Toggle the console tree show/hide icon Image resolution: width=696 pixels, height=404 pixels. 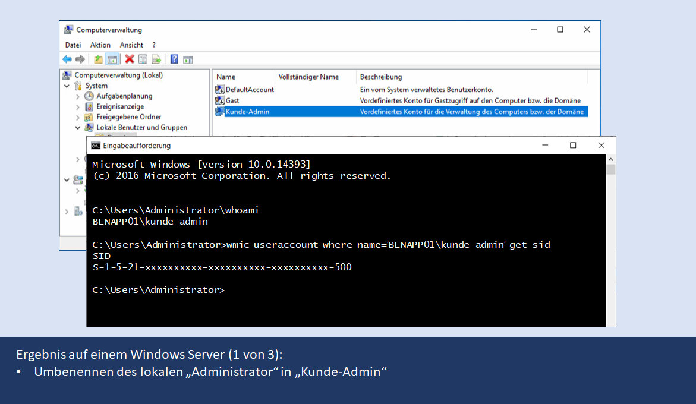[112, 59]
